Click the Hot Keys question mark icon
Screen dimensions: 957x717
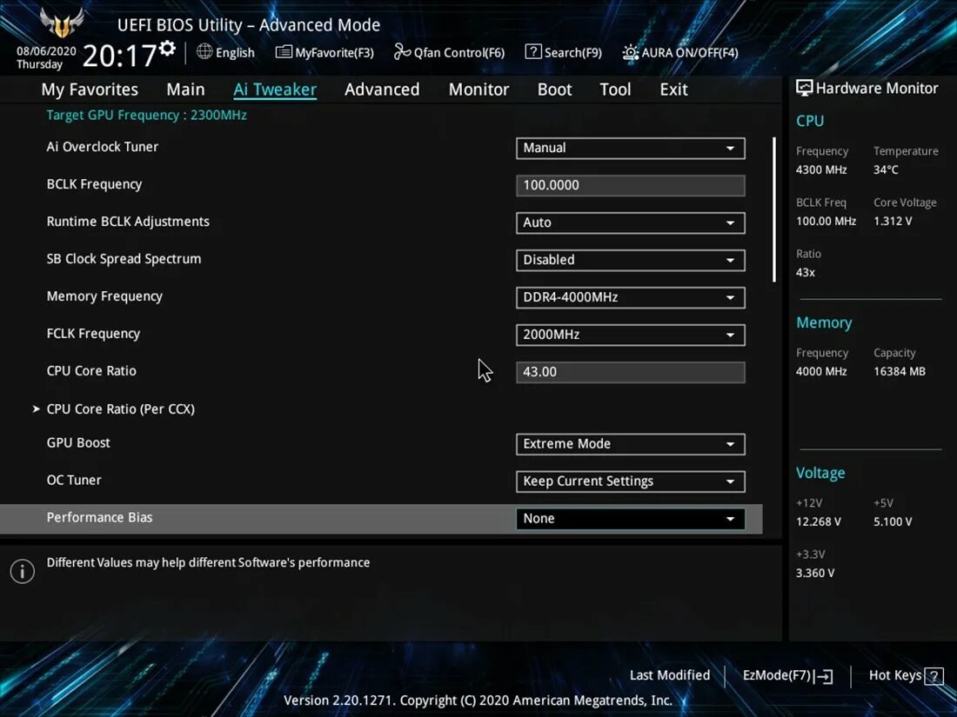pos(934,675)
